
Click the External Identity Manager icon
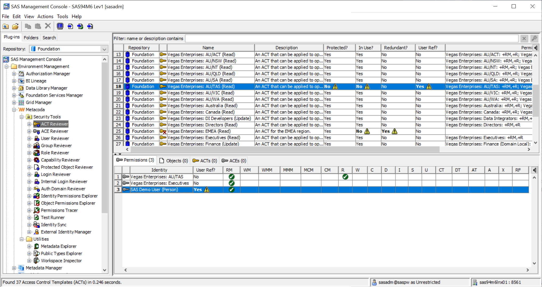point(37,232)
